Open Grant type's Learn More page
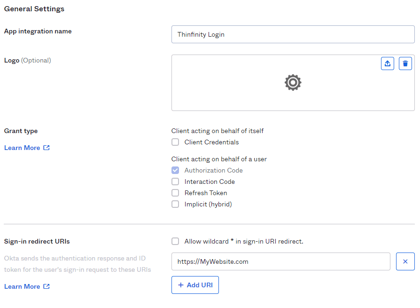The height and width of the screenshot is (308, 420). [x=22, y=147]
